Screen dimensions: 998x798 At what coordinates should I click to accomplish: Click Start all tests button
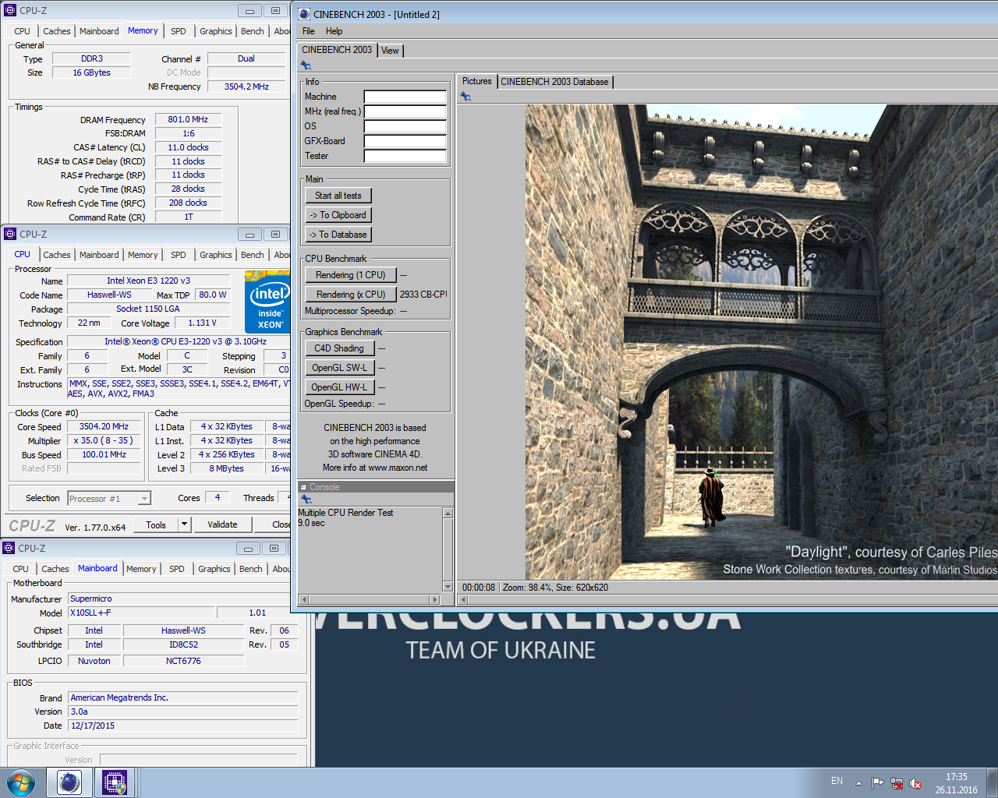pos(338,196)
